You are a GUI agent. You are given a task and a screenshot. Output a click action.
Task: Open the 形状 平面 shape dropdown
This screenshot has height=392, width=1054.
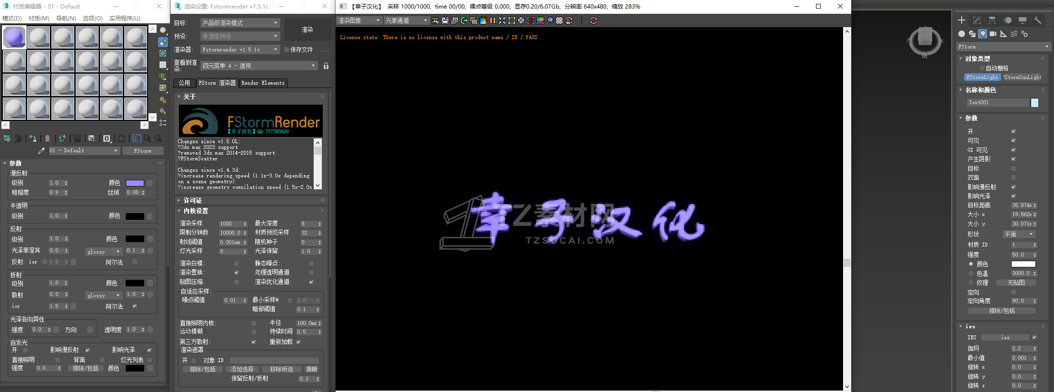1019,234
